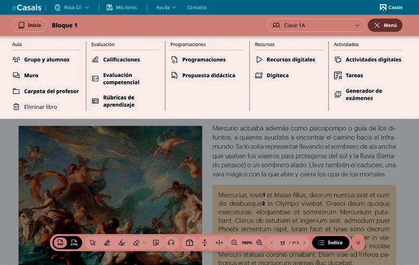Open the Clase 1A class dropdown
Viewport: 419px width, 265px height.
316,25
